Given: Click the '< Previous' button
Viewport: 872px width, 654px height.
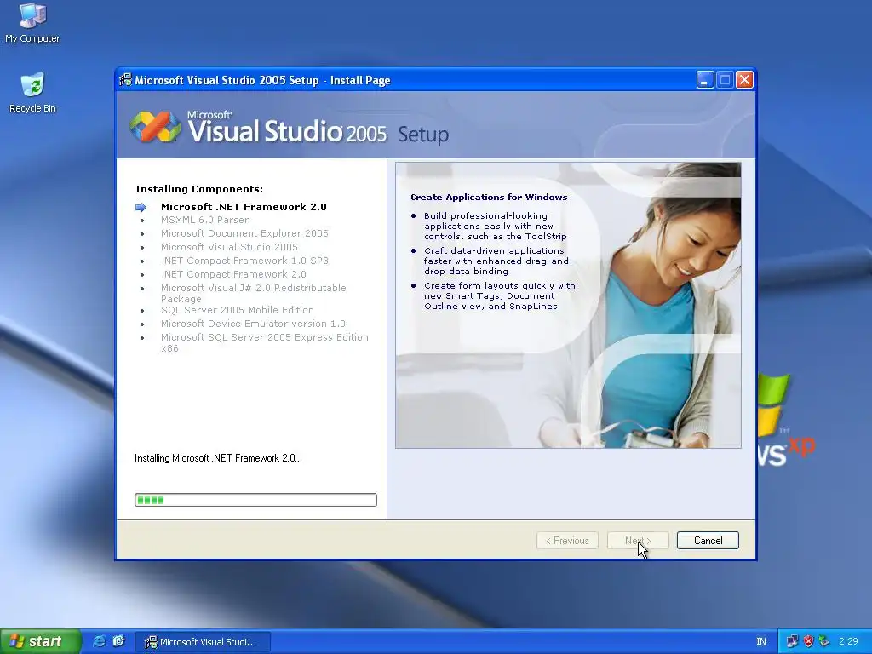Looking at the screenshot, I should [x=567, y=541].
